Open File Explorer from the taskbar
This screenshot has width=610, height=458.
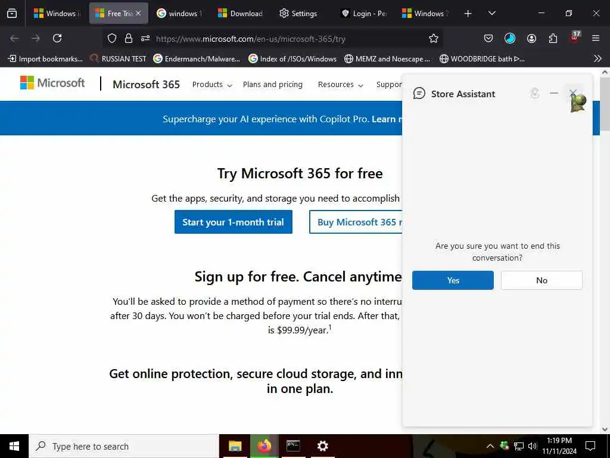(x=235, y=446)
